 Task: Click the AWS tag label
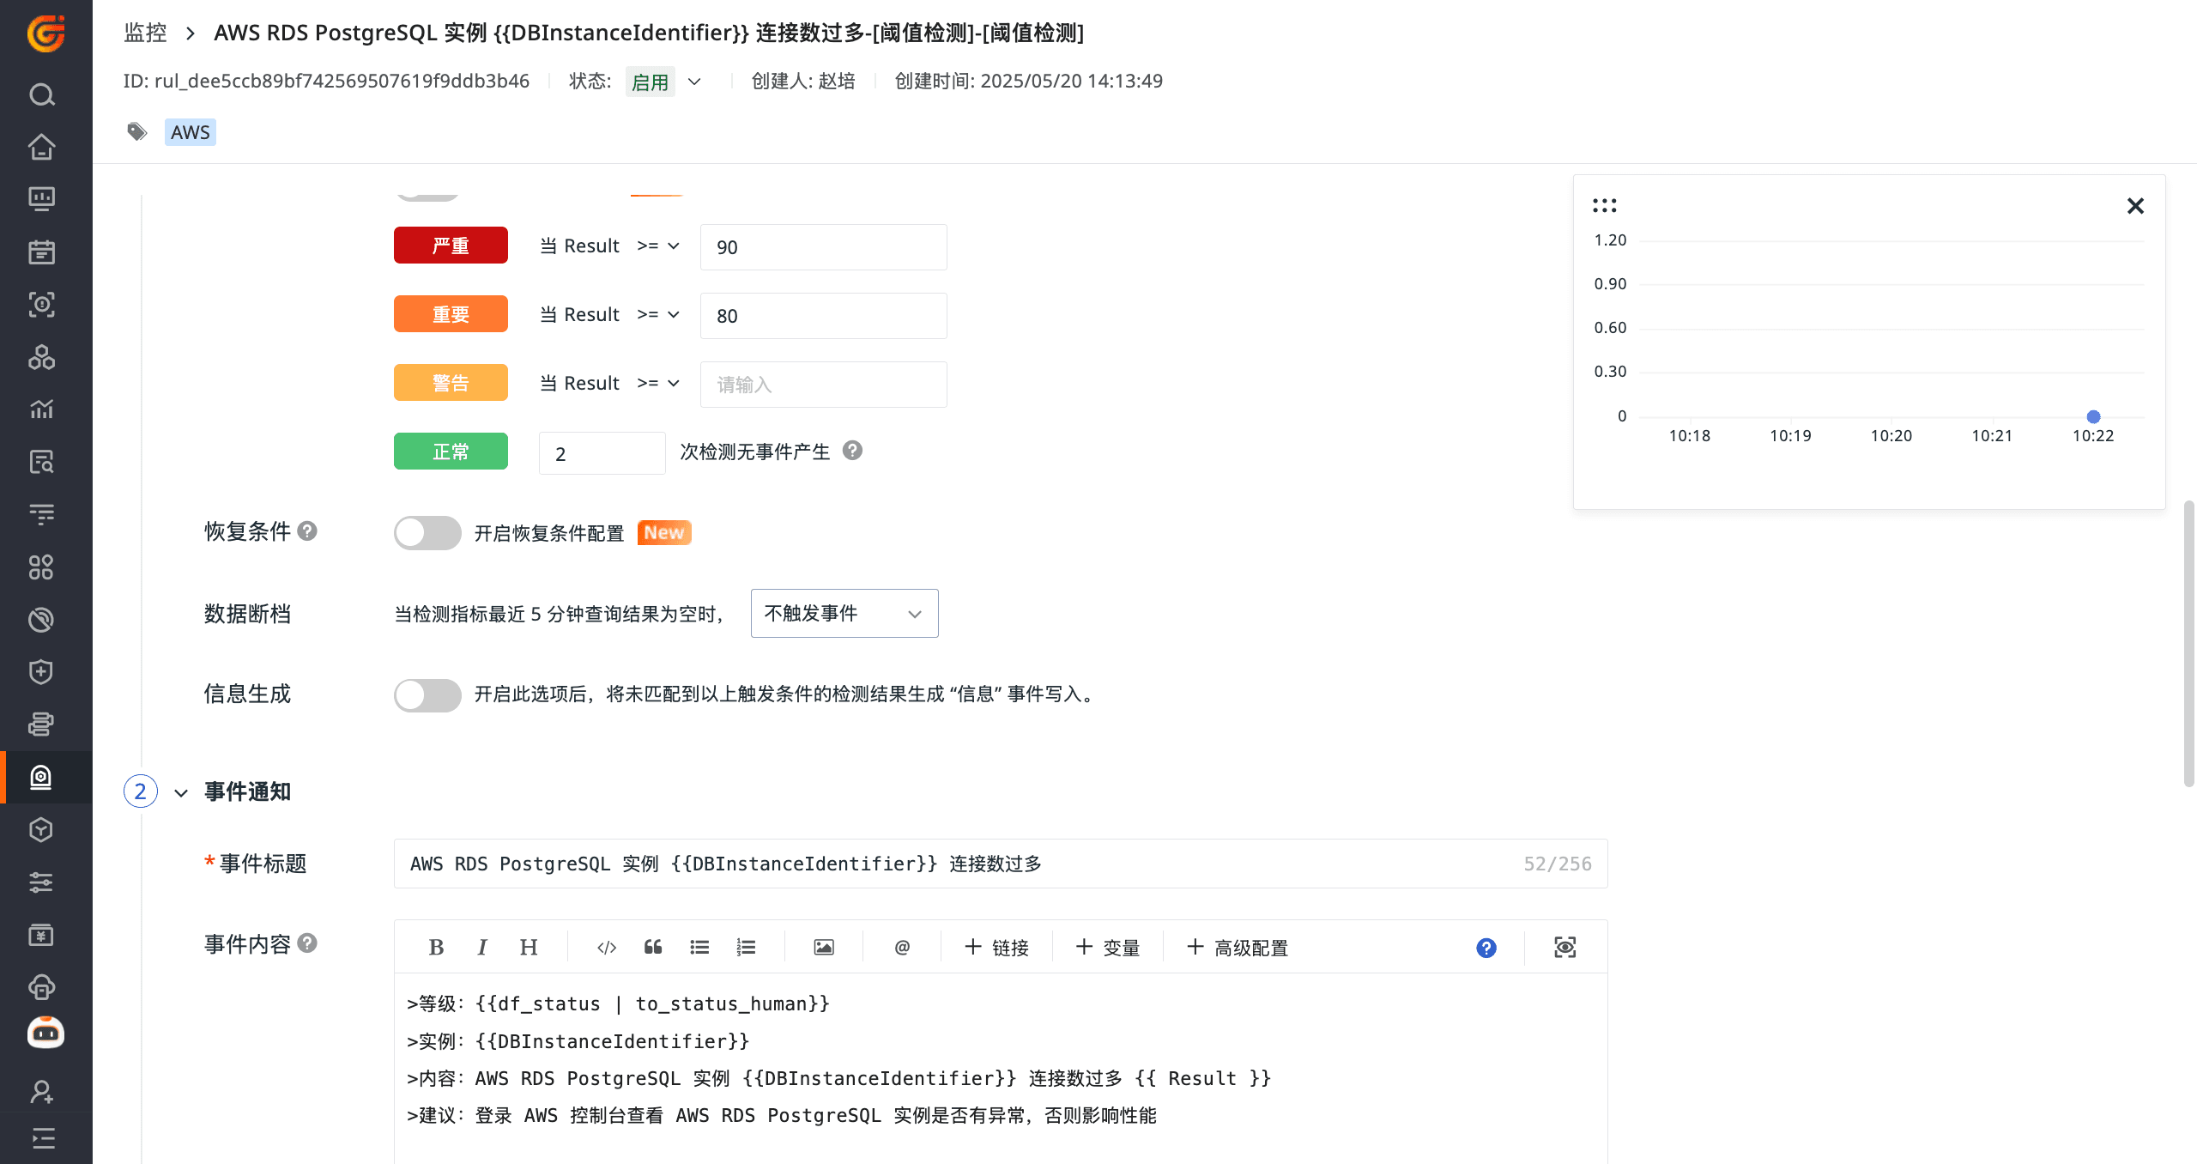point(190,132)
